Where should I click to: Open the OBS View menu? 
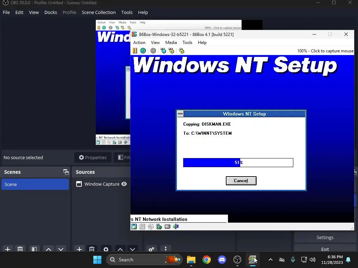tap(34, 12)
